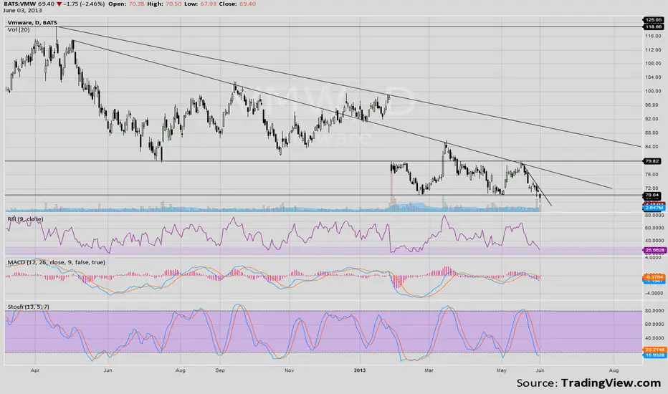Image resolution: width=668 pixels, height=394 pixels.
Task: Click the 125.05 price tag
Action: [x=653, y=20]
